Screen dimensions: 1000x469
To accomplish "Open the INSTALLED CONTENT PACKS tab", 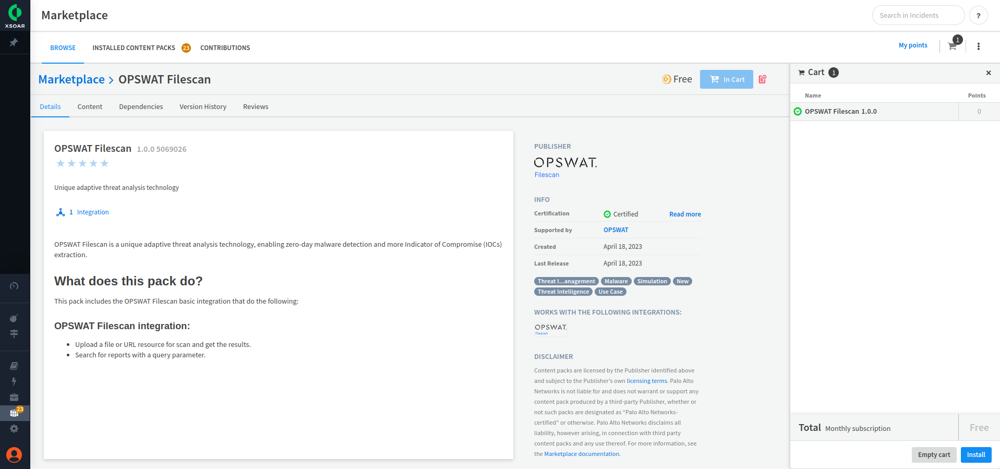I will click(134, 47).
